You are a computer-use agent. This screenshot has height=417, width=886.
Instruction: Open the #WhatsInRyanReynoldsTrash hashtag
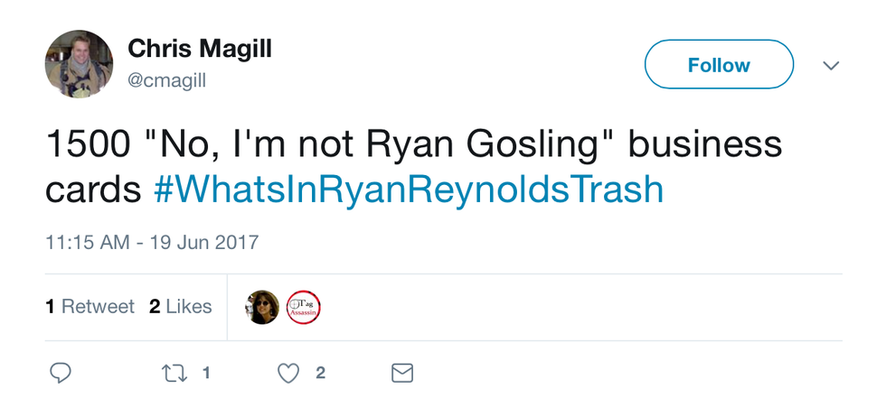(408, 190)
